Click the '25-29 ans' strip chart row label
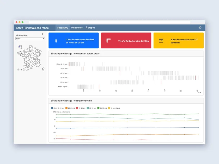This screenshot has width=219, height=164. click(x=64, y=73)
